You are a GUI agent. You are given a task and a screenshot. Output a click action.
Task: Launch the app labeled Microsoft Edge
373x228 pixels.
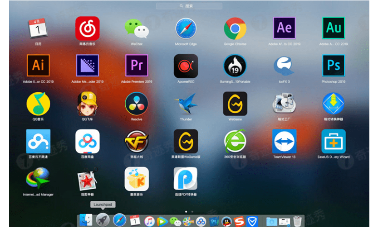tap(186, 28)
